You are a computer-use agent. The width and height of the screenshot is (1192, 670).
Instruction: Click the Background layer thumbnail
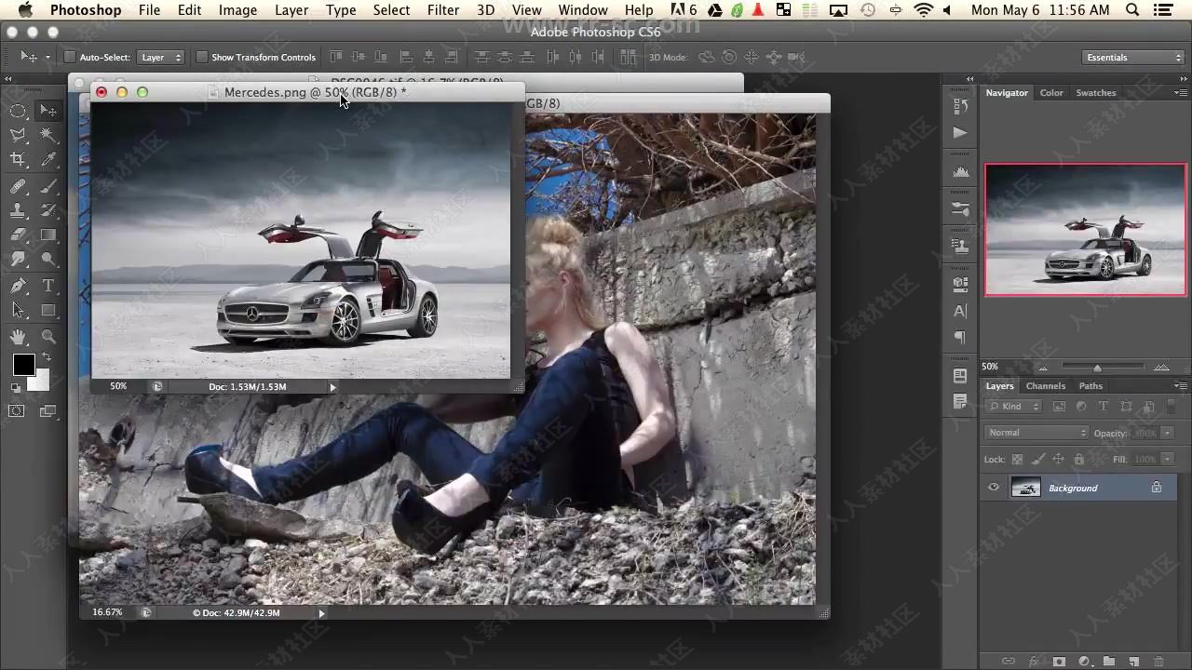(1025, 488)
